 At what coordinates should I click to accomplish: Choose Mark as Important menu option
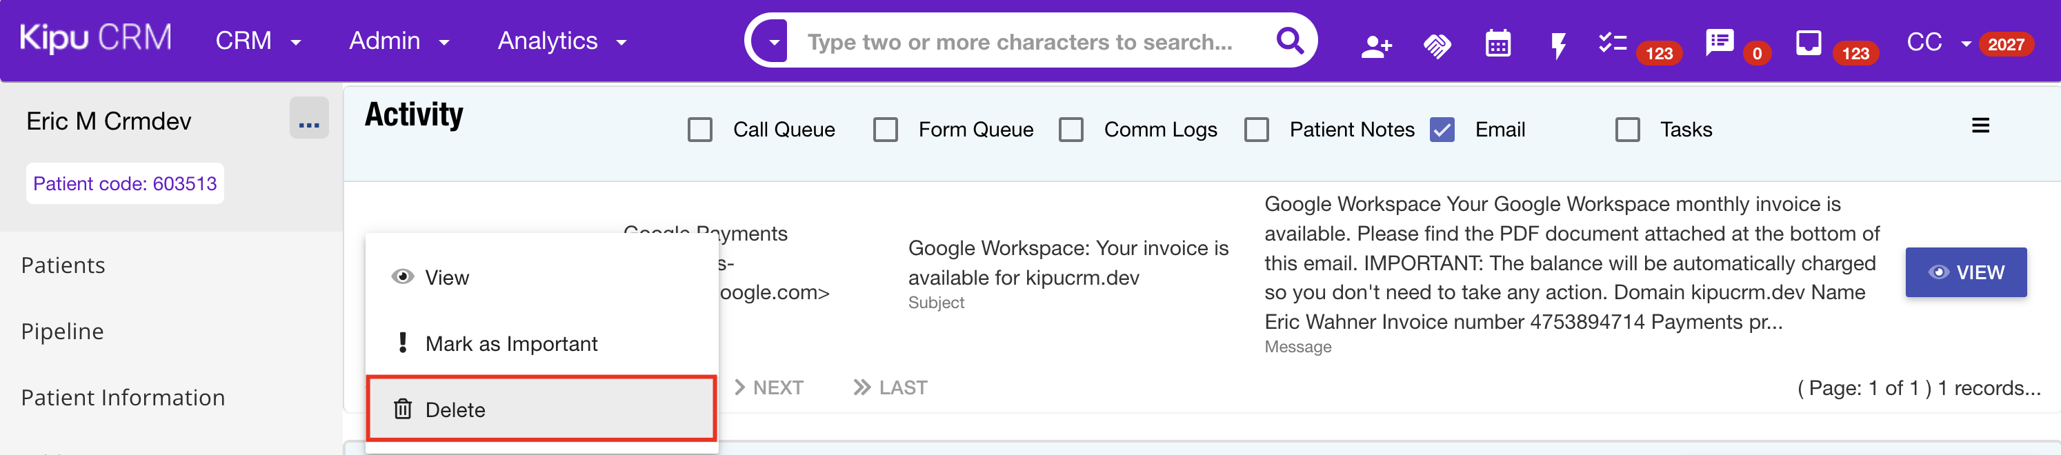click(510, 344)
